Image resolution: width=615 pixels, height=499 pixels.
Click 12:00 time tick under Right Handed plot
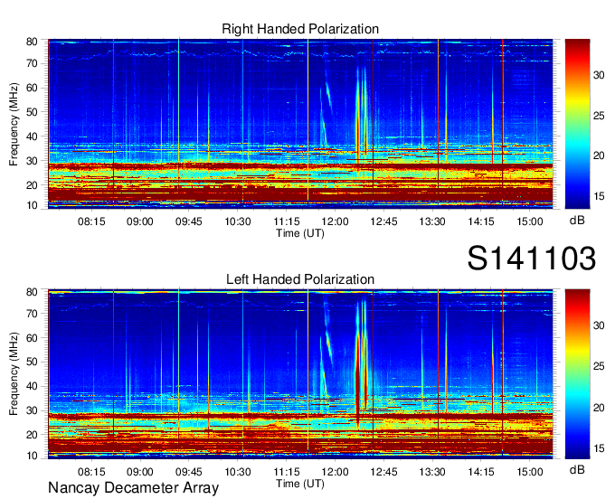[x=335, y=221]
